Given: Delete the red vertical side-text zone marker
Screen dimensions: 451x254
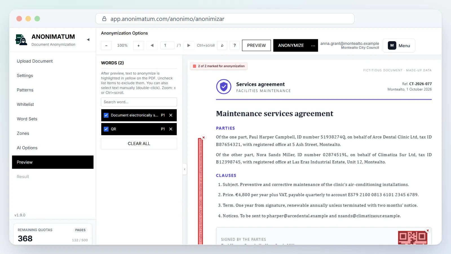Looking at the screenshot, I should click(x=204, y=137).
